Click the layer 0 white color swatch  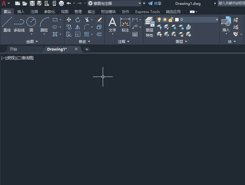click(x=177, y=20)
